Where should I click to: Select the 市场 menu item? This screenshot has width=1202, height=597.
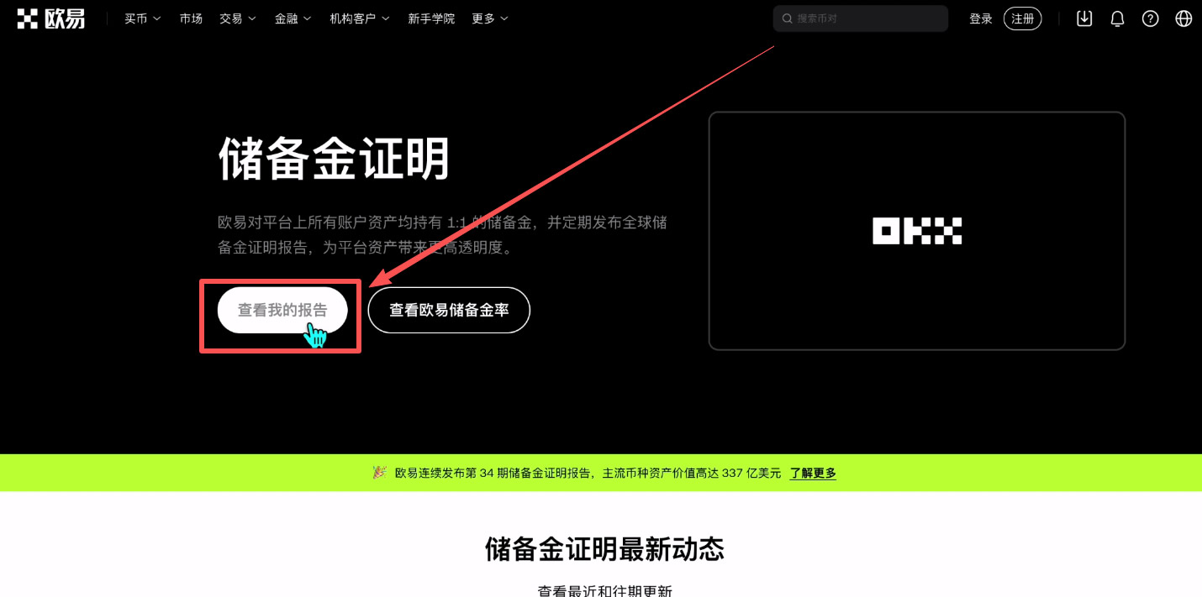click(191, 18)
